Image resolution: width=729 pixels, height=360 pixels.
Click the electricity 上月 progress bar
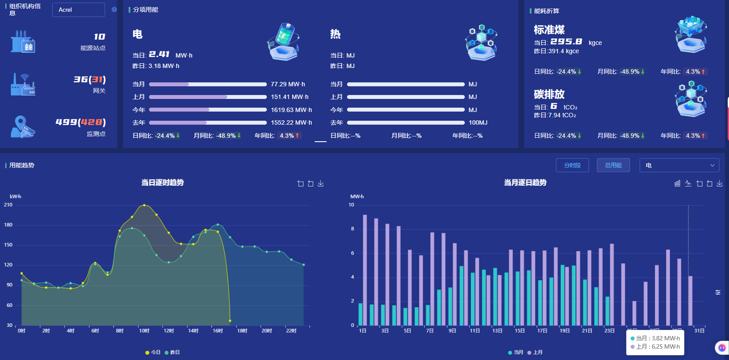(208, 97)
